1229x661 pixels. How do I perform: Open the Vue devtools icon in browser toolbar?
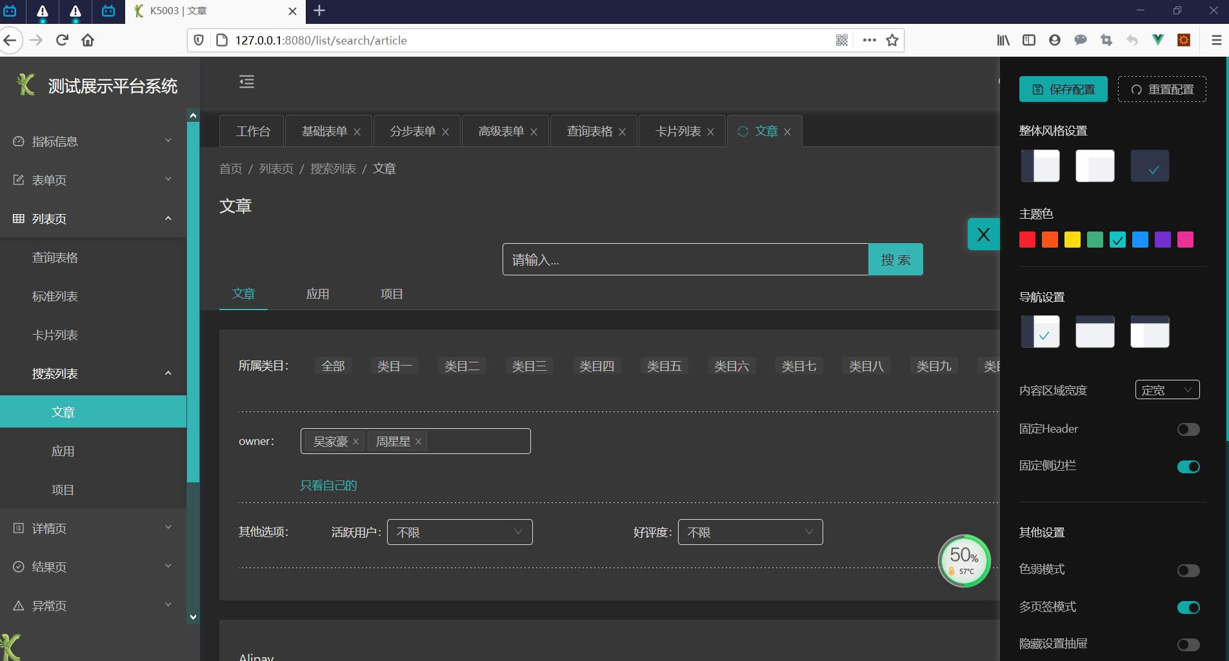(x=1158, y=40)
